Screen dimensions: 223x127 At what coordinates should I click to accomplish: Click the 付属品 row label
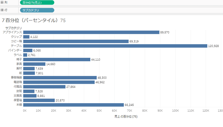point(18,87)
